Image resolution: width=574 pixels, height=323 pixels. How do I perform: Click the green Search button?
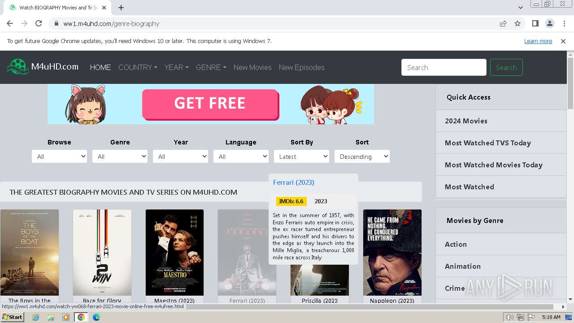(x=506, y=67)
